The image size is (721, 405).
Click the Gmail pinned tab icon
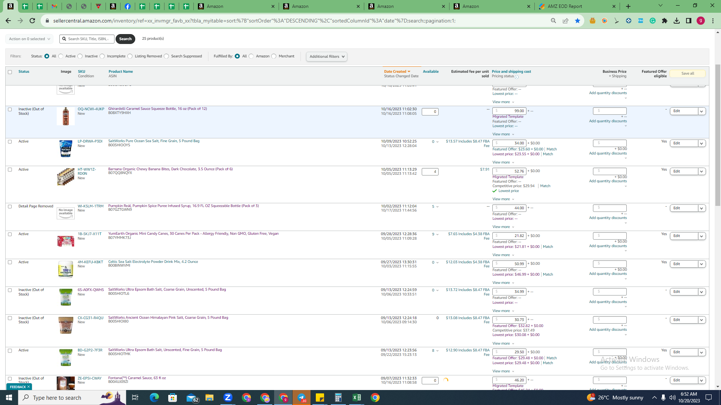point(54,6)
